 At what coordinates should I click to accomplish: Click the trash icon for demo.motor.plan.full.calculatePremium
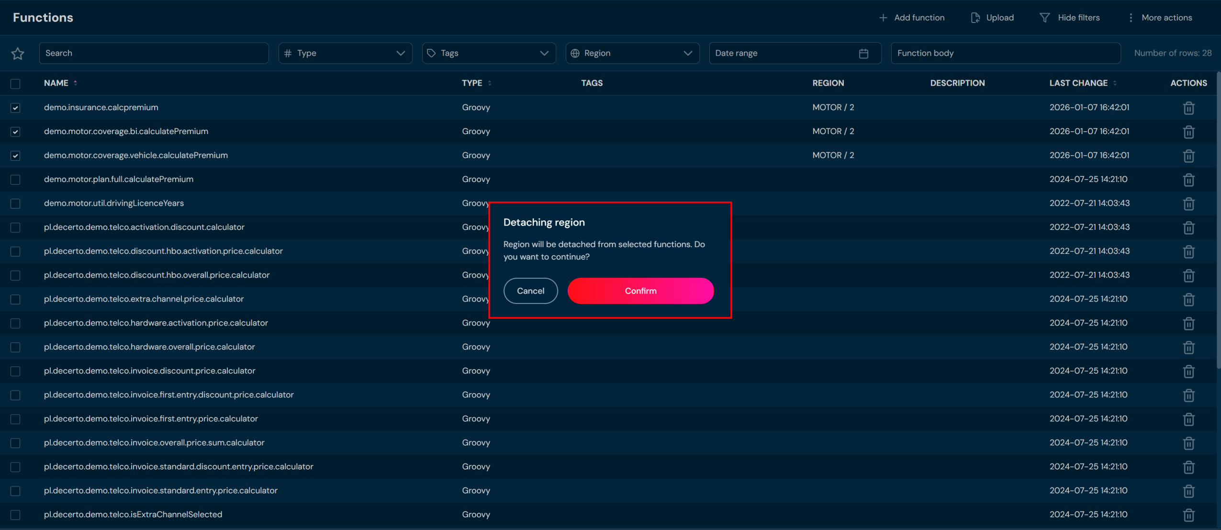click(1188, 180)
